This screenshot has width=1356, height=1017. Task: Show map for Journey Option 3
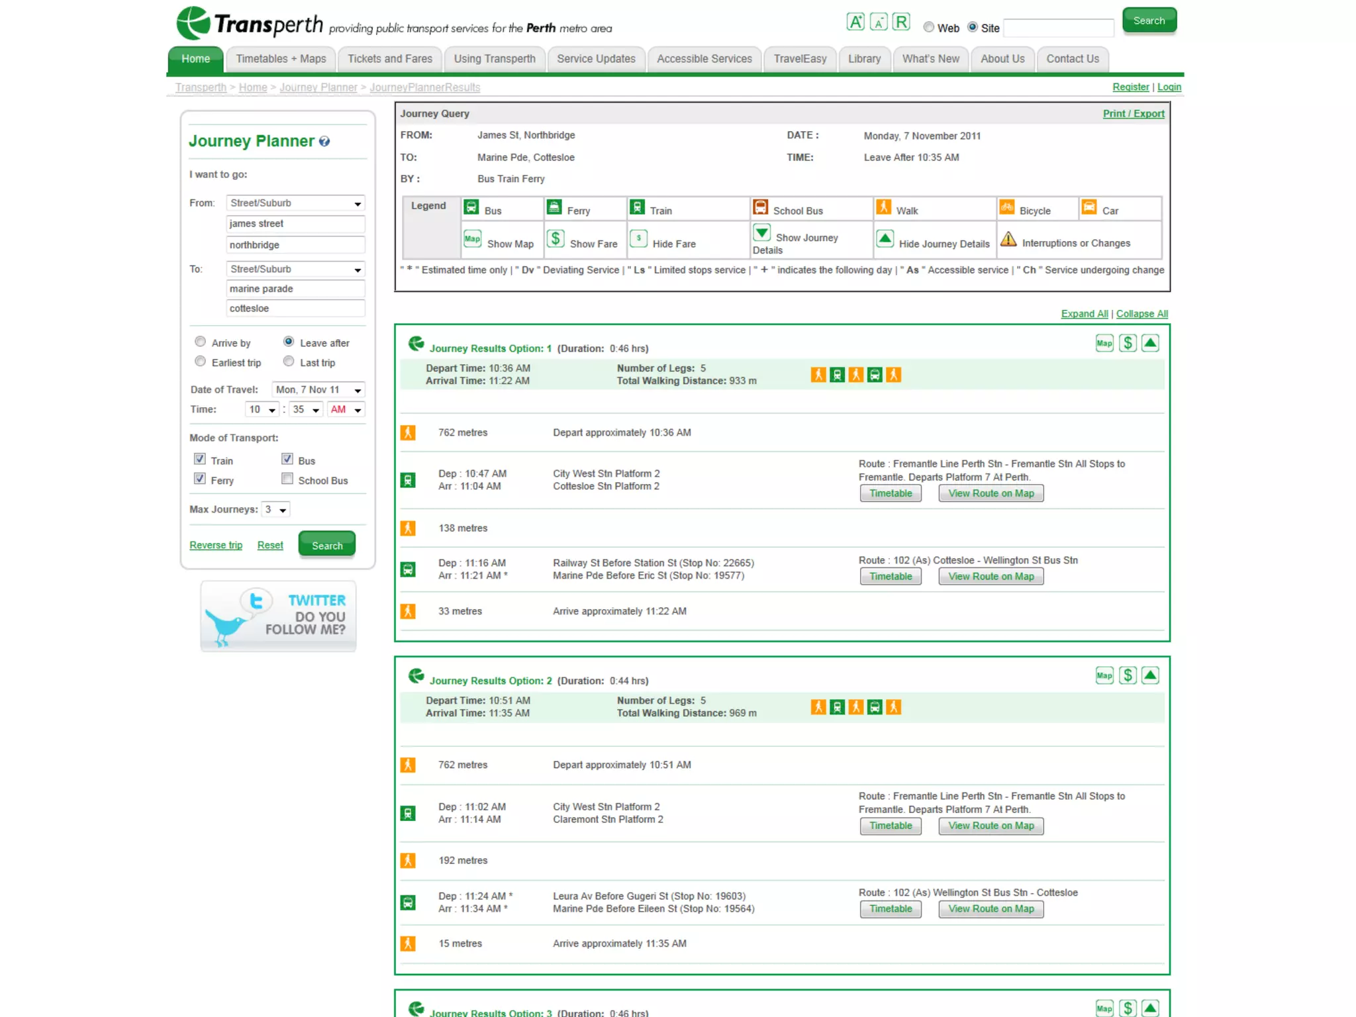click(x=1104, y=1008)
